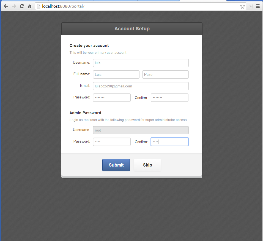263x241 pixels.
Task: Open the Chrome hamburger menu
Action: [x=258, y=6]
